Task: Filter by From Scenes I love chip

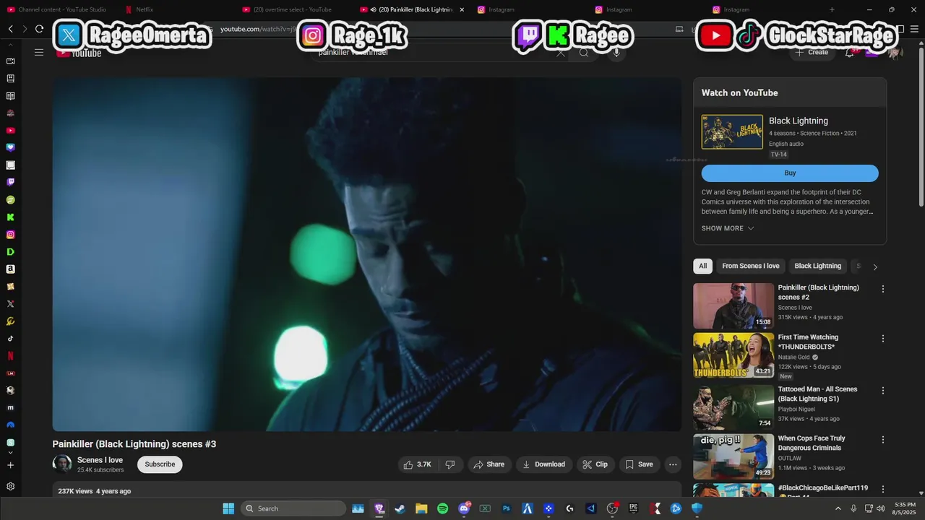Action: coord(751,266)
